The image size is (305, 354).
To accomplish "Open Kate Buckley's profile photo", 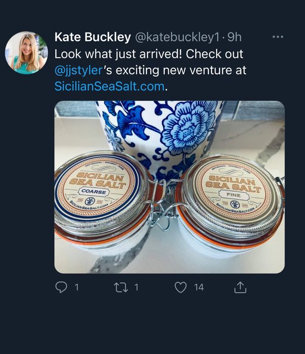I will pos(26,53).
